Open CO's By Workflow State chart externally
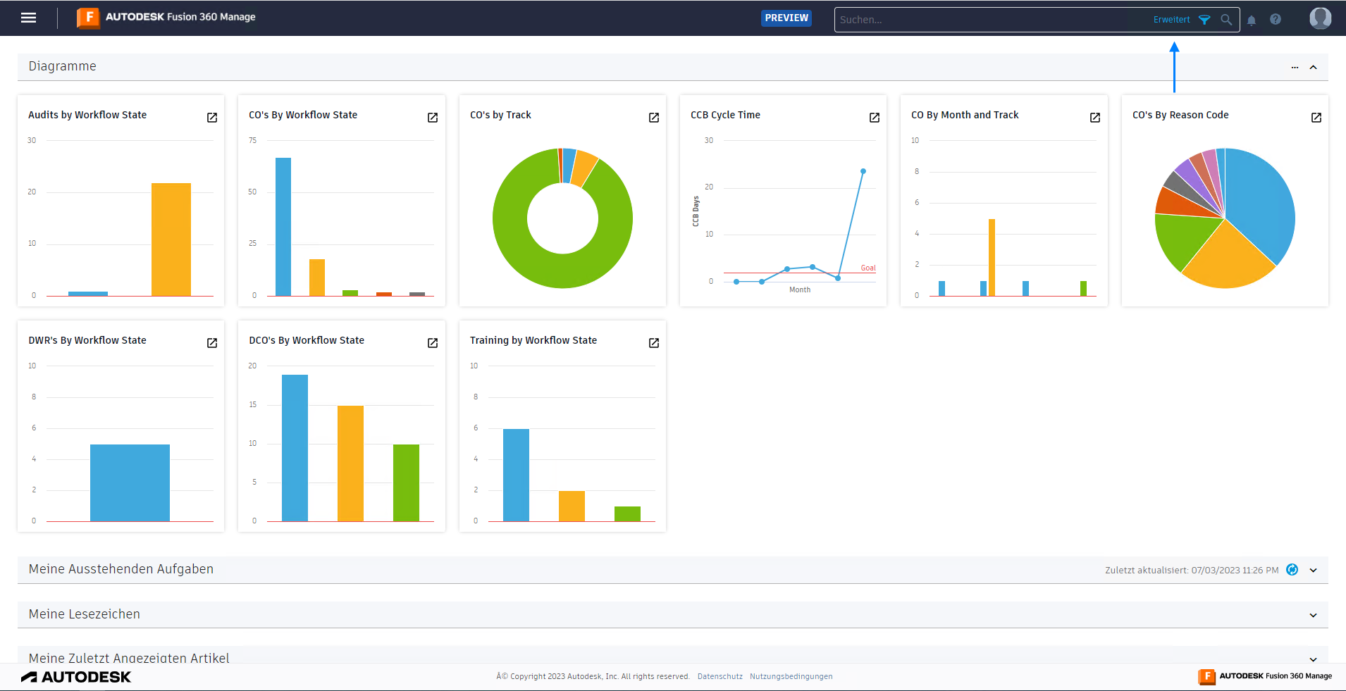Viewport: 1346px width, 691px height. pos(433,118)
